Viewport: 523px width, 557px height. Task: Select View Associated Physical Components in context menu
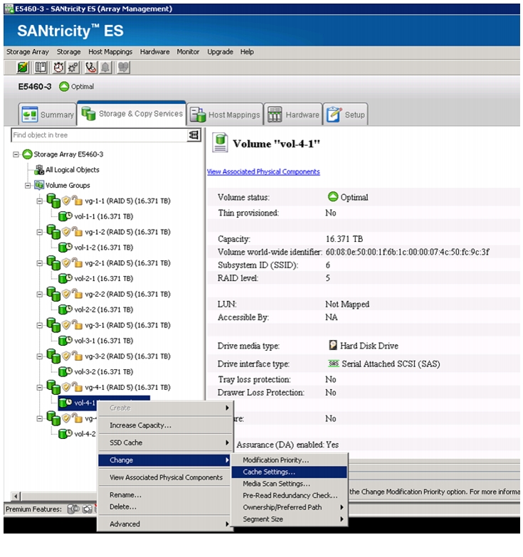coord(165,477)
